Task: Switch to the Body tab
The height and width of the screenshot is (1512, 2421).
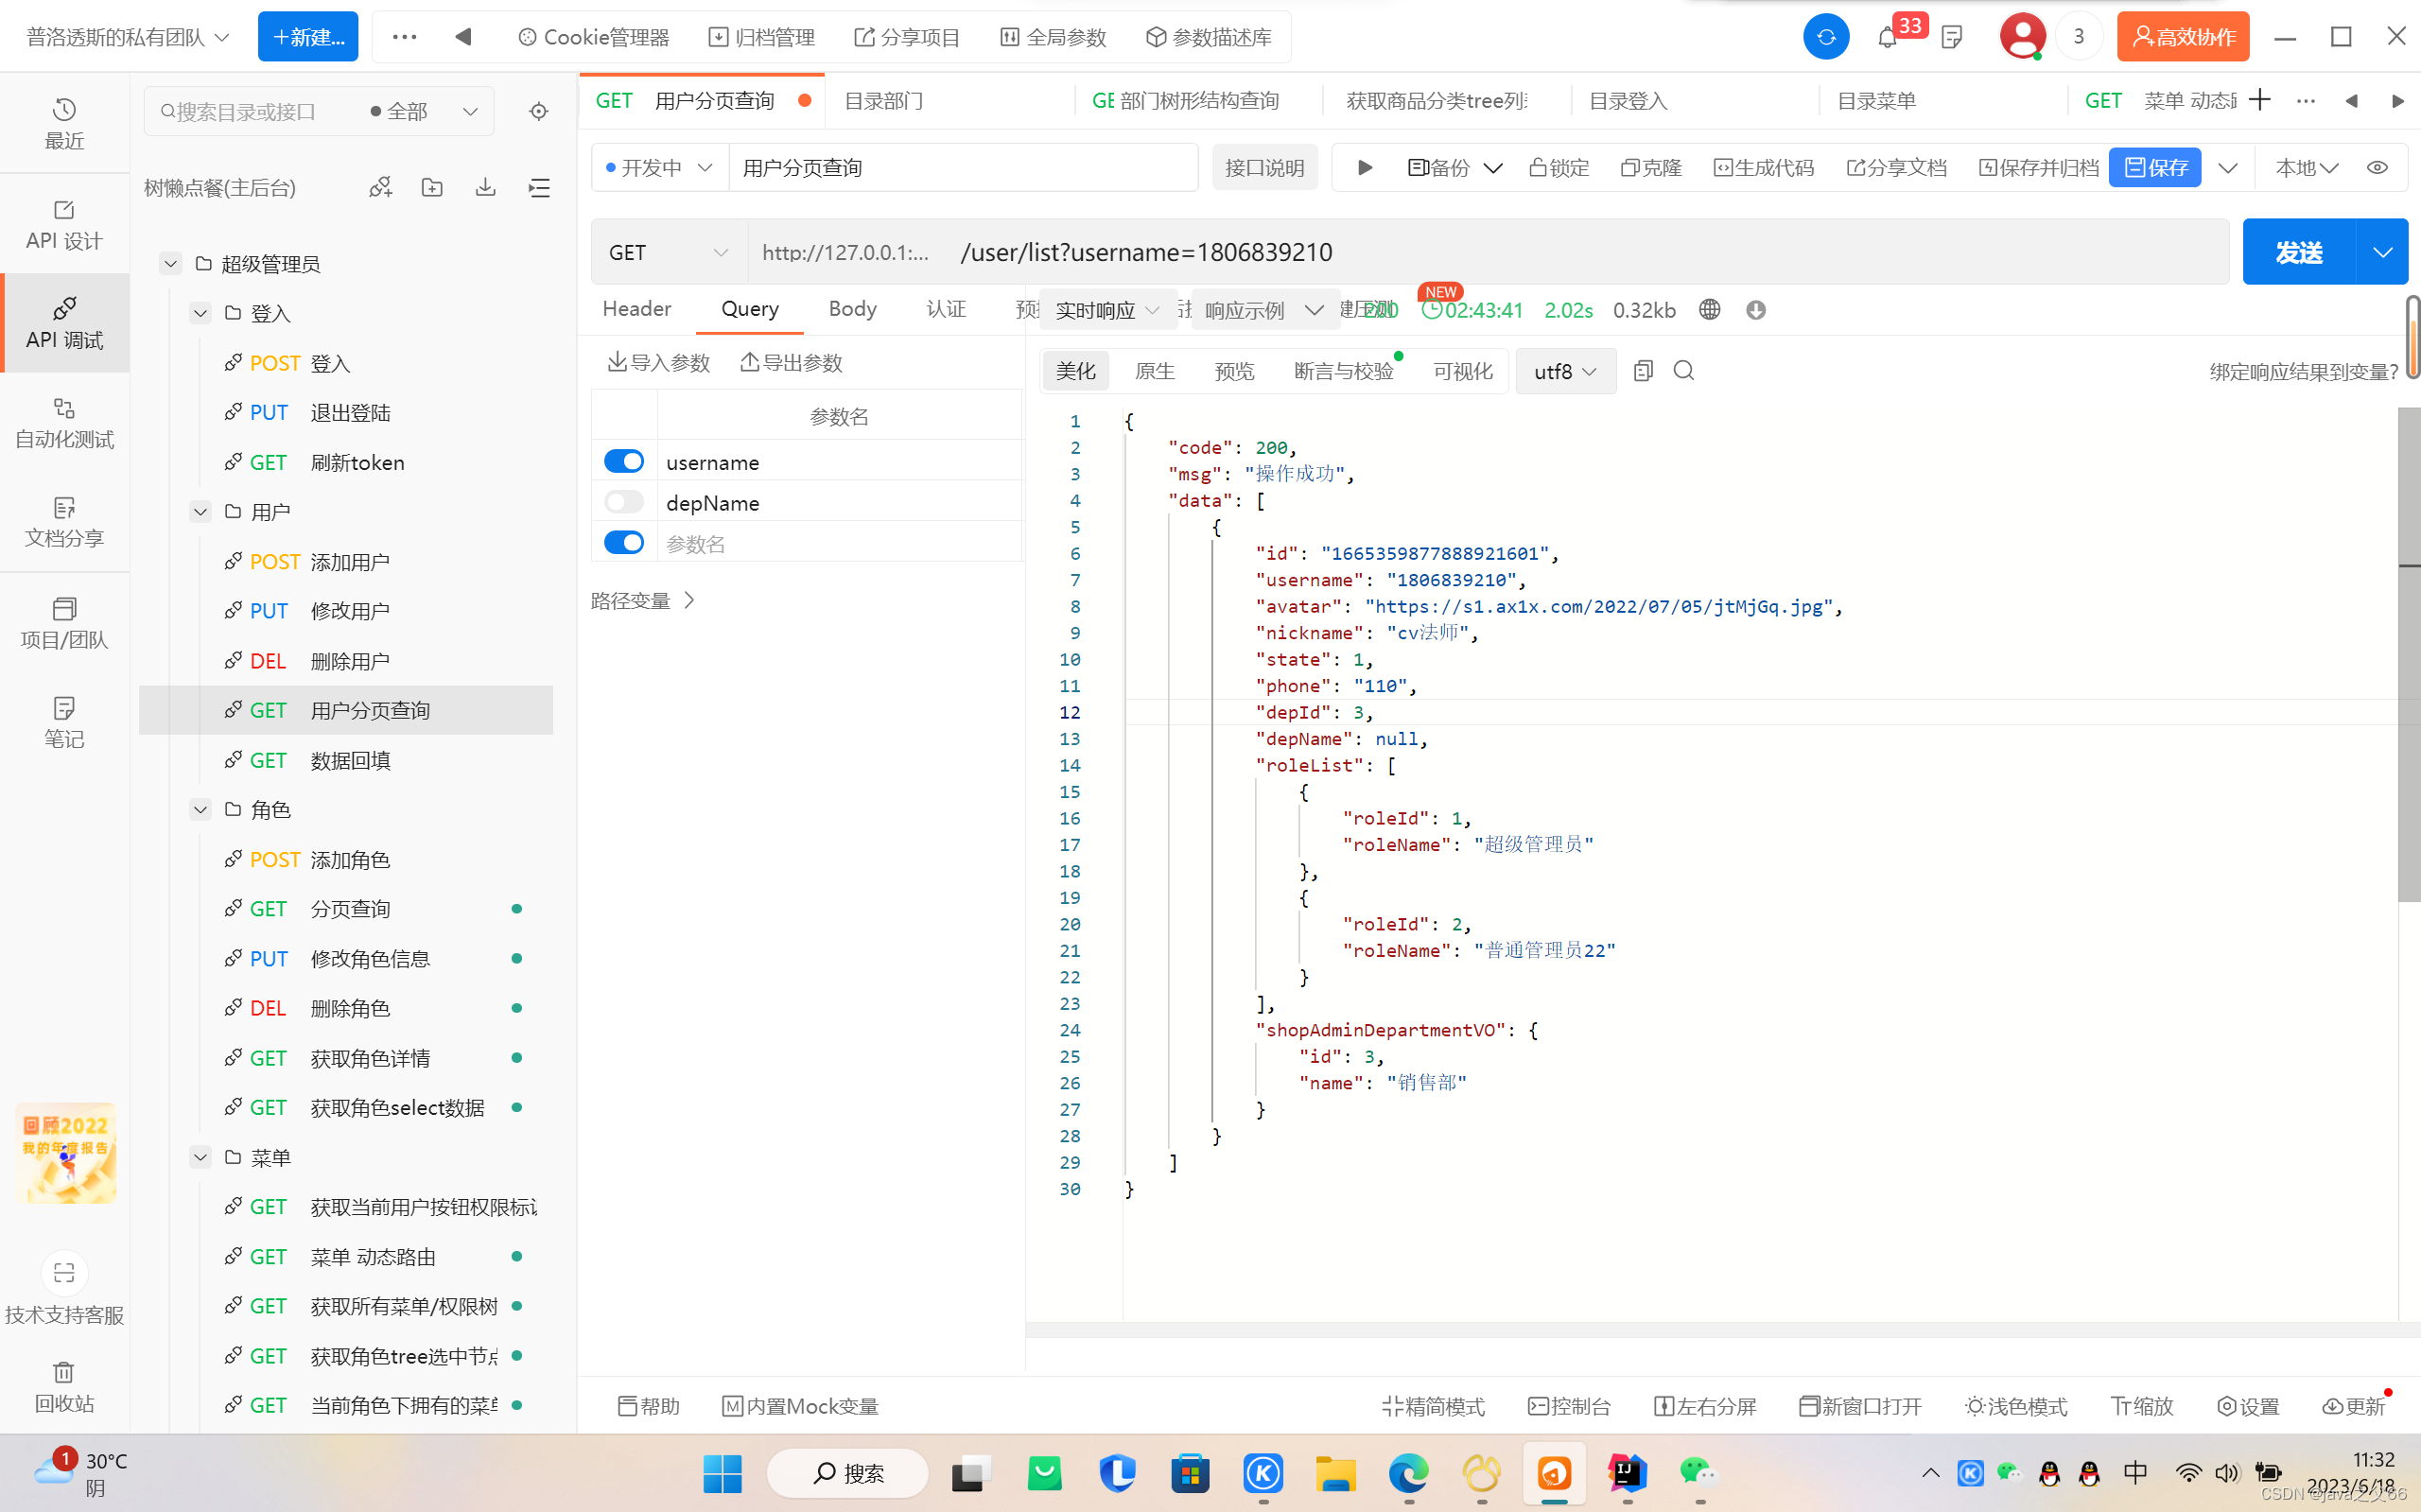Action: point(852,309)
